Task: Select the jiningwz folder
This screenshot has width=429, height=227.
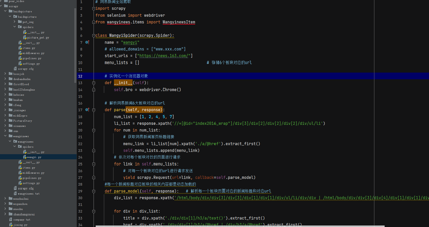Action: pos(19,110)
